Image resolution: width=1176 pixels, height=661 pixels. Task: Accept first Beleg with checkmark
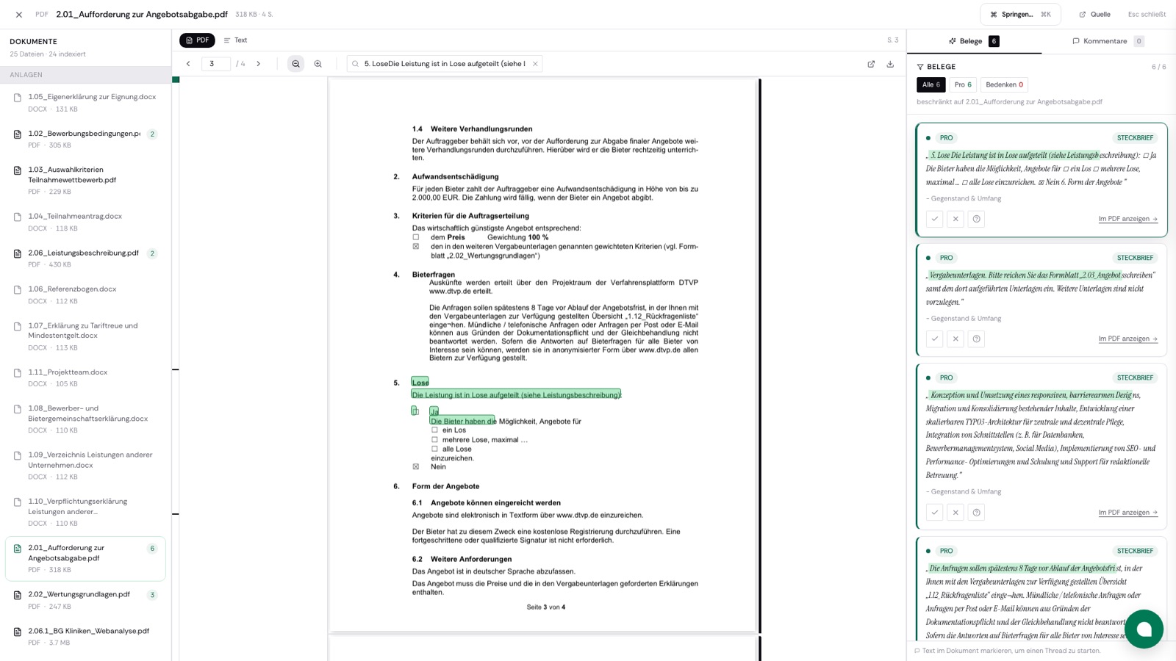[935, 219]
